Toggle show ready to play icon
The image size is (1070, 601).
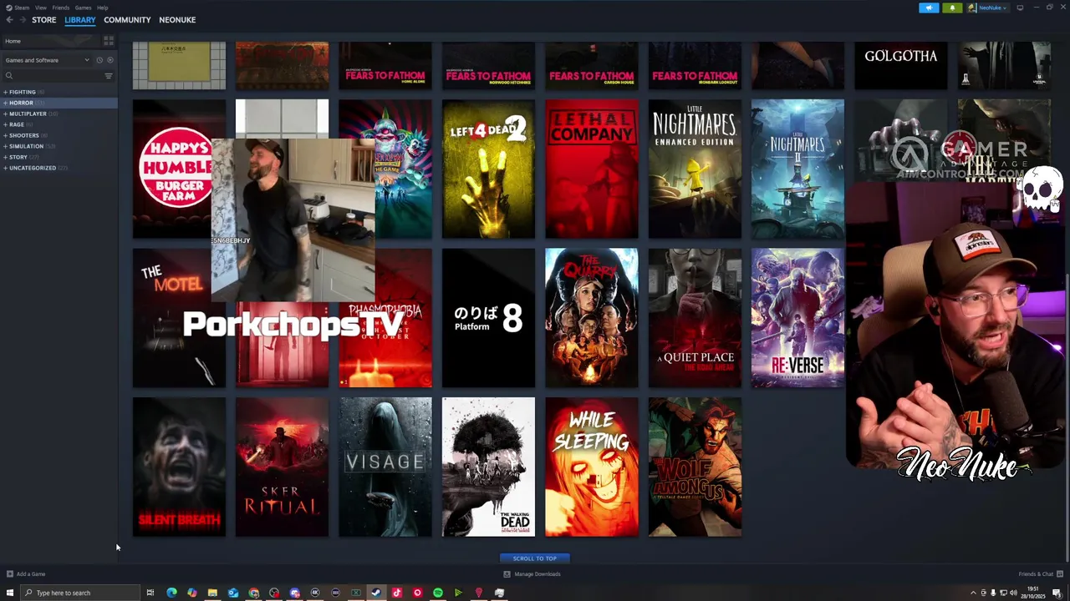[x=110, y=60]
